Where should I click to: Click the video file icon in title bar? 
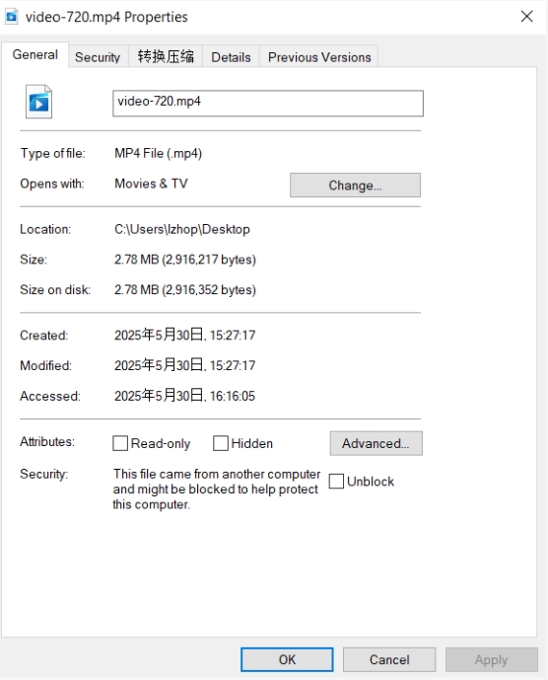(11, 17)
